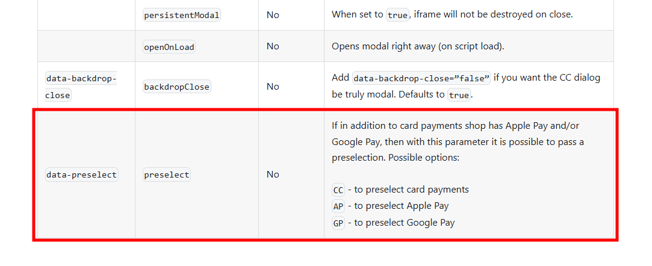Screen dimensions: 652x266
Task: Click 'Opens modal right away' description text
Action: click(418, 46)
